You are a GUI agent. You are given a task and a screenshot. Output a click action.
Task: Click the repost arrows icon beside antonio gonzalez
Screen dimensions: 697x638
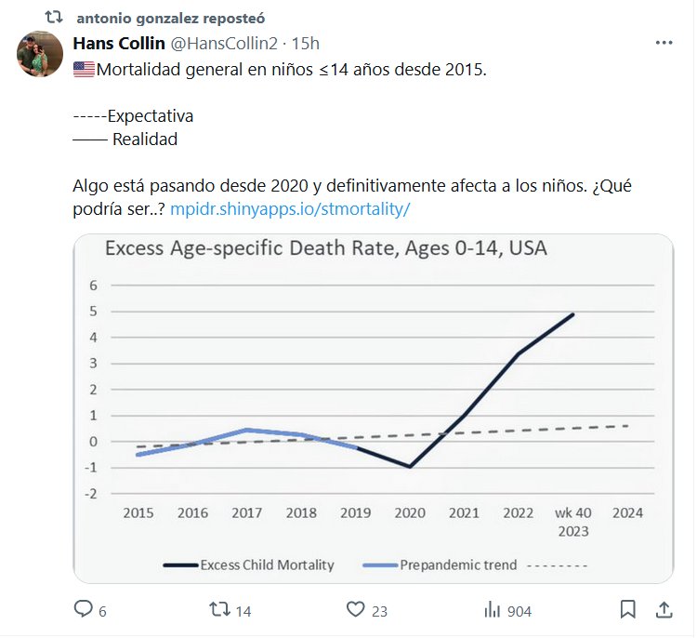55,18
